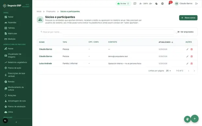Viewport: 202px width, 126px height.
Task: Edit the first Cláudio Barros row
Action: [187, 49]
